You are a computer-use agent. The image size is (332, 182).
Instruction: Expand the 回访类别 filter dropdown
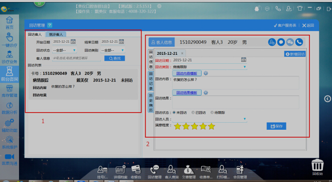tap(113, 50)
